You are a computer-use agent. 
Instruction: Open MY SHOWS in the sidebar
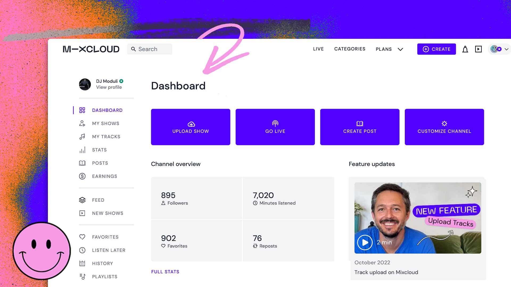pyautogui.click(x=106, y=124)
